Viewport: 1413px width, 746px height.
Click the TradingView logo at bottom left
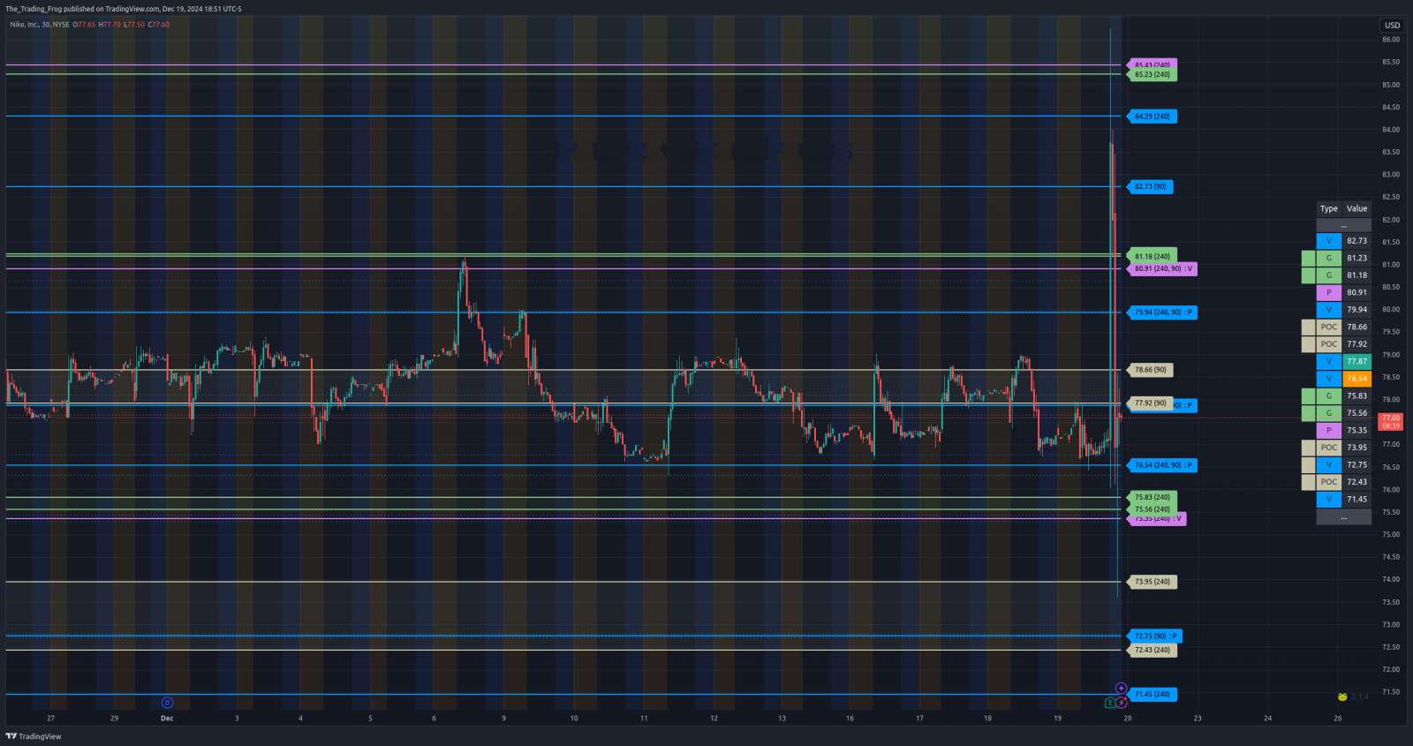tap(34, 736)
